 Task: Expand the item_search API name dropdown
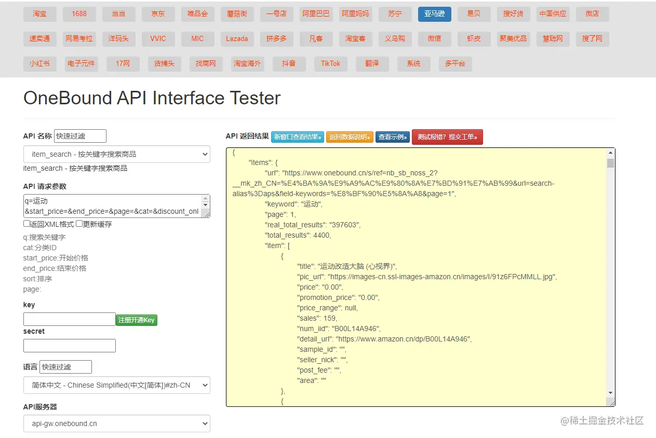[117, 154]
